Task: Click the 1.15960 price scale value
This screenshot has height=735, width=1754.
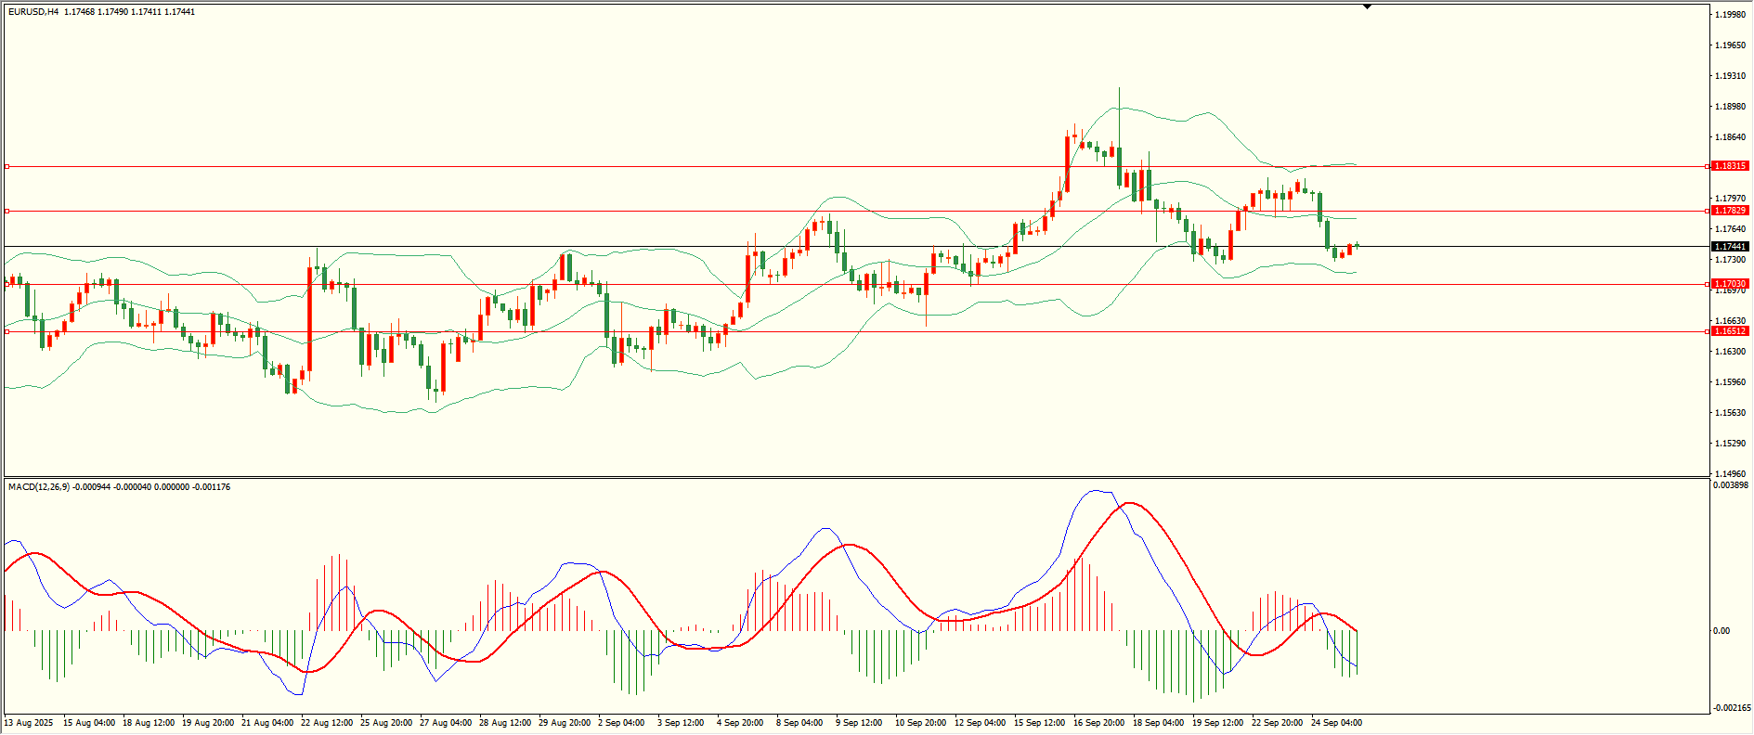Action: (1730, 382)
